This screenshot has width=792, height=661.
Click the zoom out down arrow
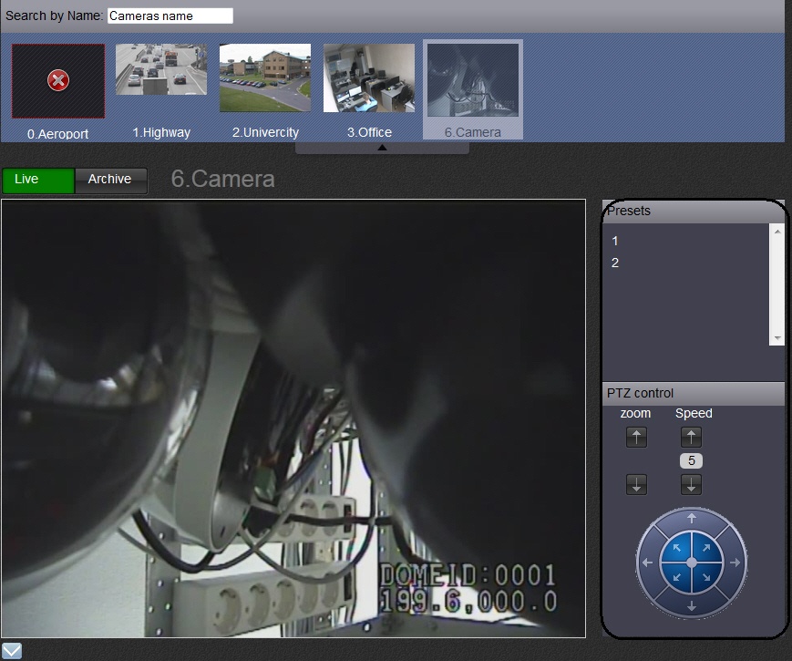tap(636, 485)
